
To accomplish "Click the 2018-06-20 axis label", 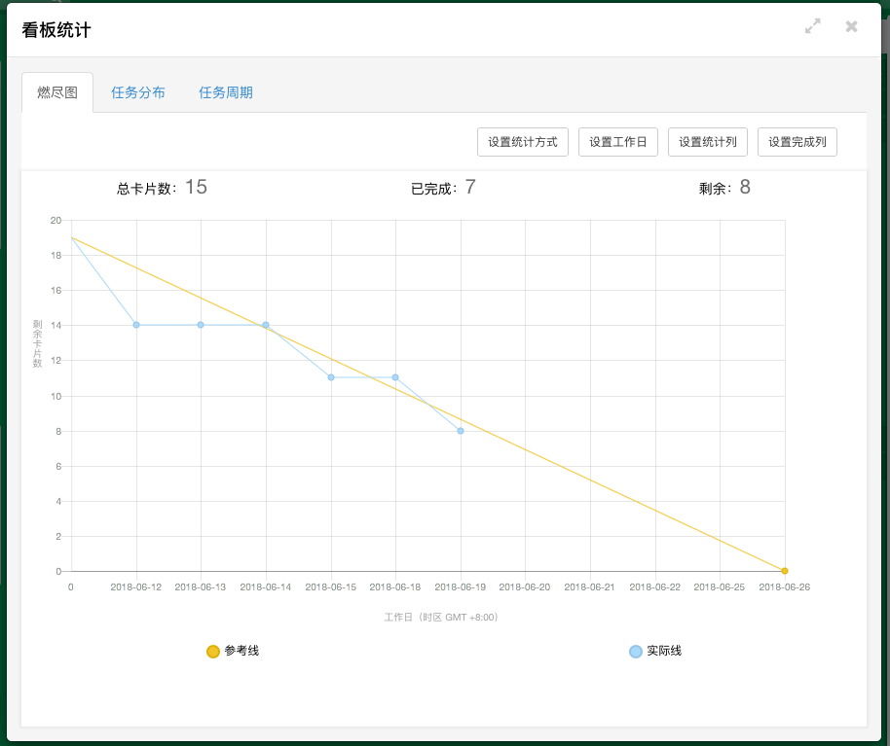I will click(525, 586).
